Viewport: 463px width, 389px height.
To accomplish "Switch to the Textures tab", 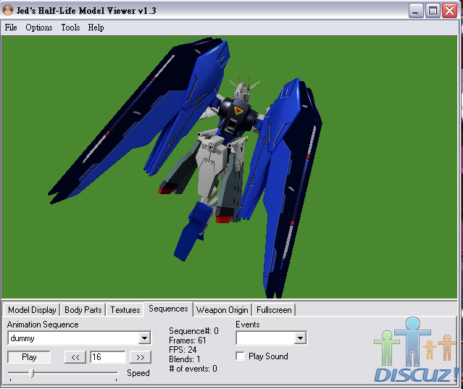I will [x=125, y=310].
